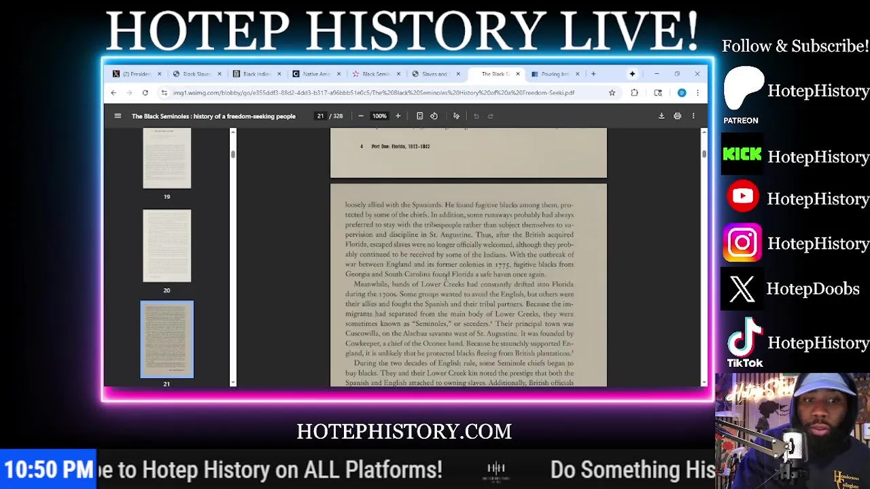Rotate the PDF counterclockwise

pos(434,116)
